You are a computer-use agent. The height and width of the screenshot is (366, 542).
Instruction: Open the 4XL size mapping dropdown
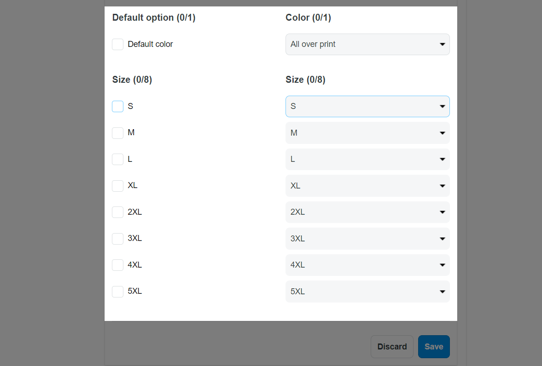(x=367, y=265)
